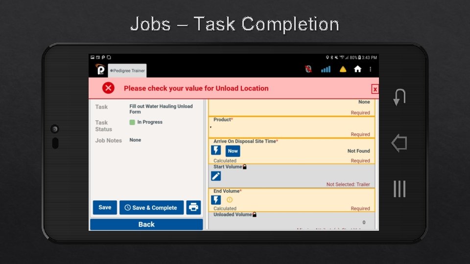Tap the phone's rotate/return arrow button
This screenshot has height=264, width=470.
[399, 97]
